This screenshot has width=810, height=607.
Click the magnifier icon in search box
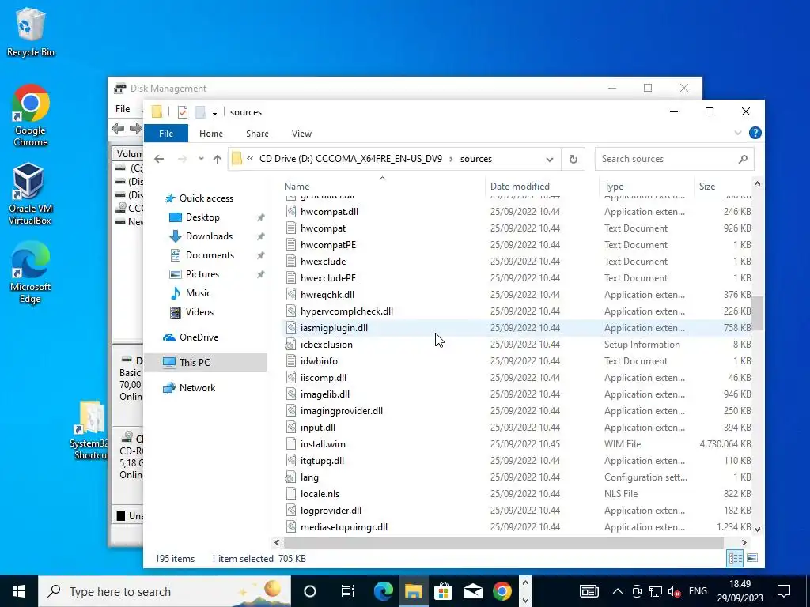pos(743,159)
